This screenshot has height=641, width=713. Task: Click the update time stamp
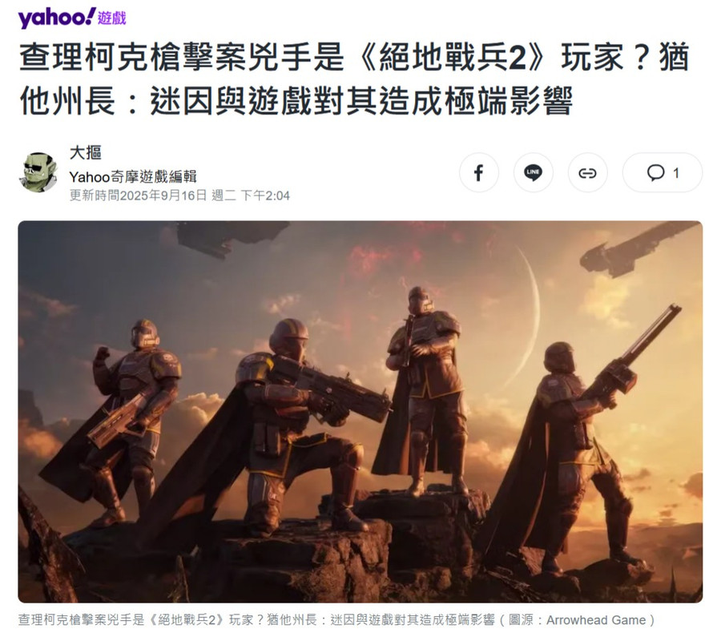tap(179, 196)
